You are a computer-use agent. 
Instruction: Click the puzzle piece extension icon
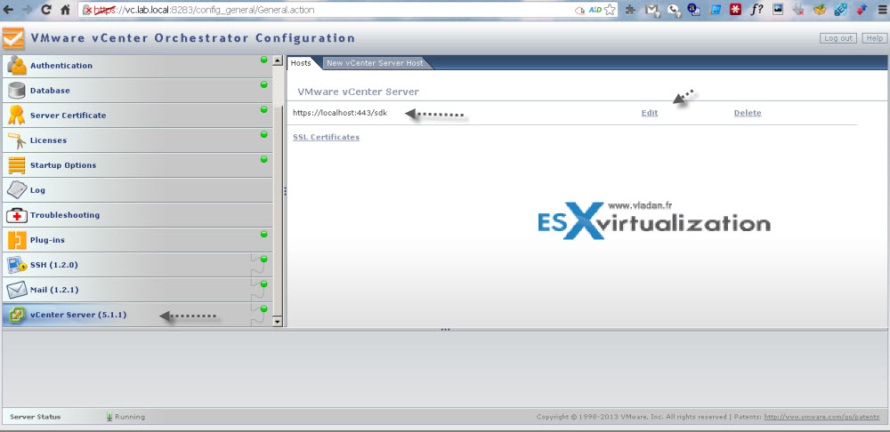click(x=631, y=10)
